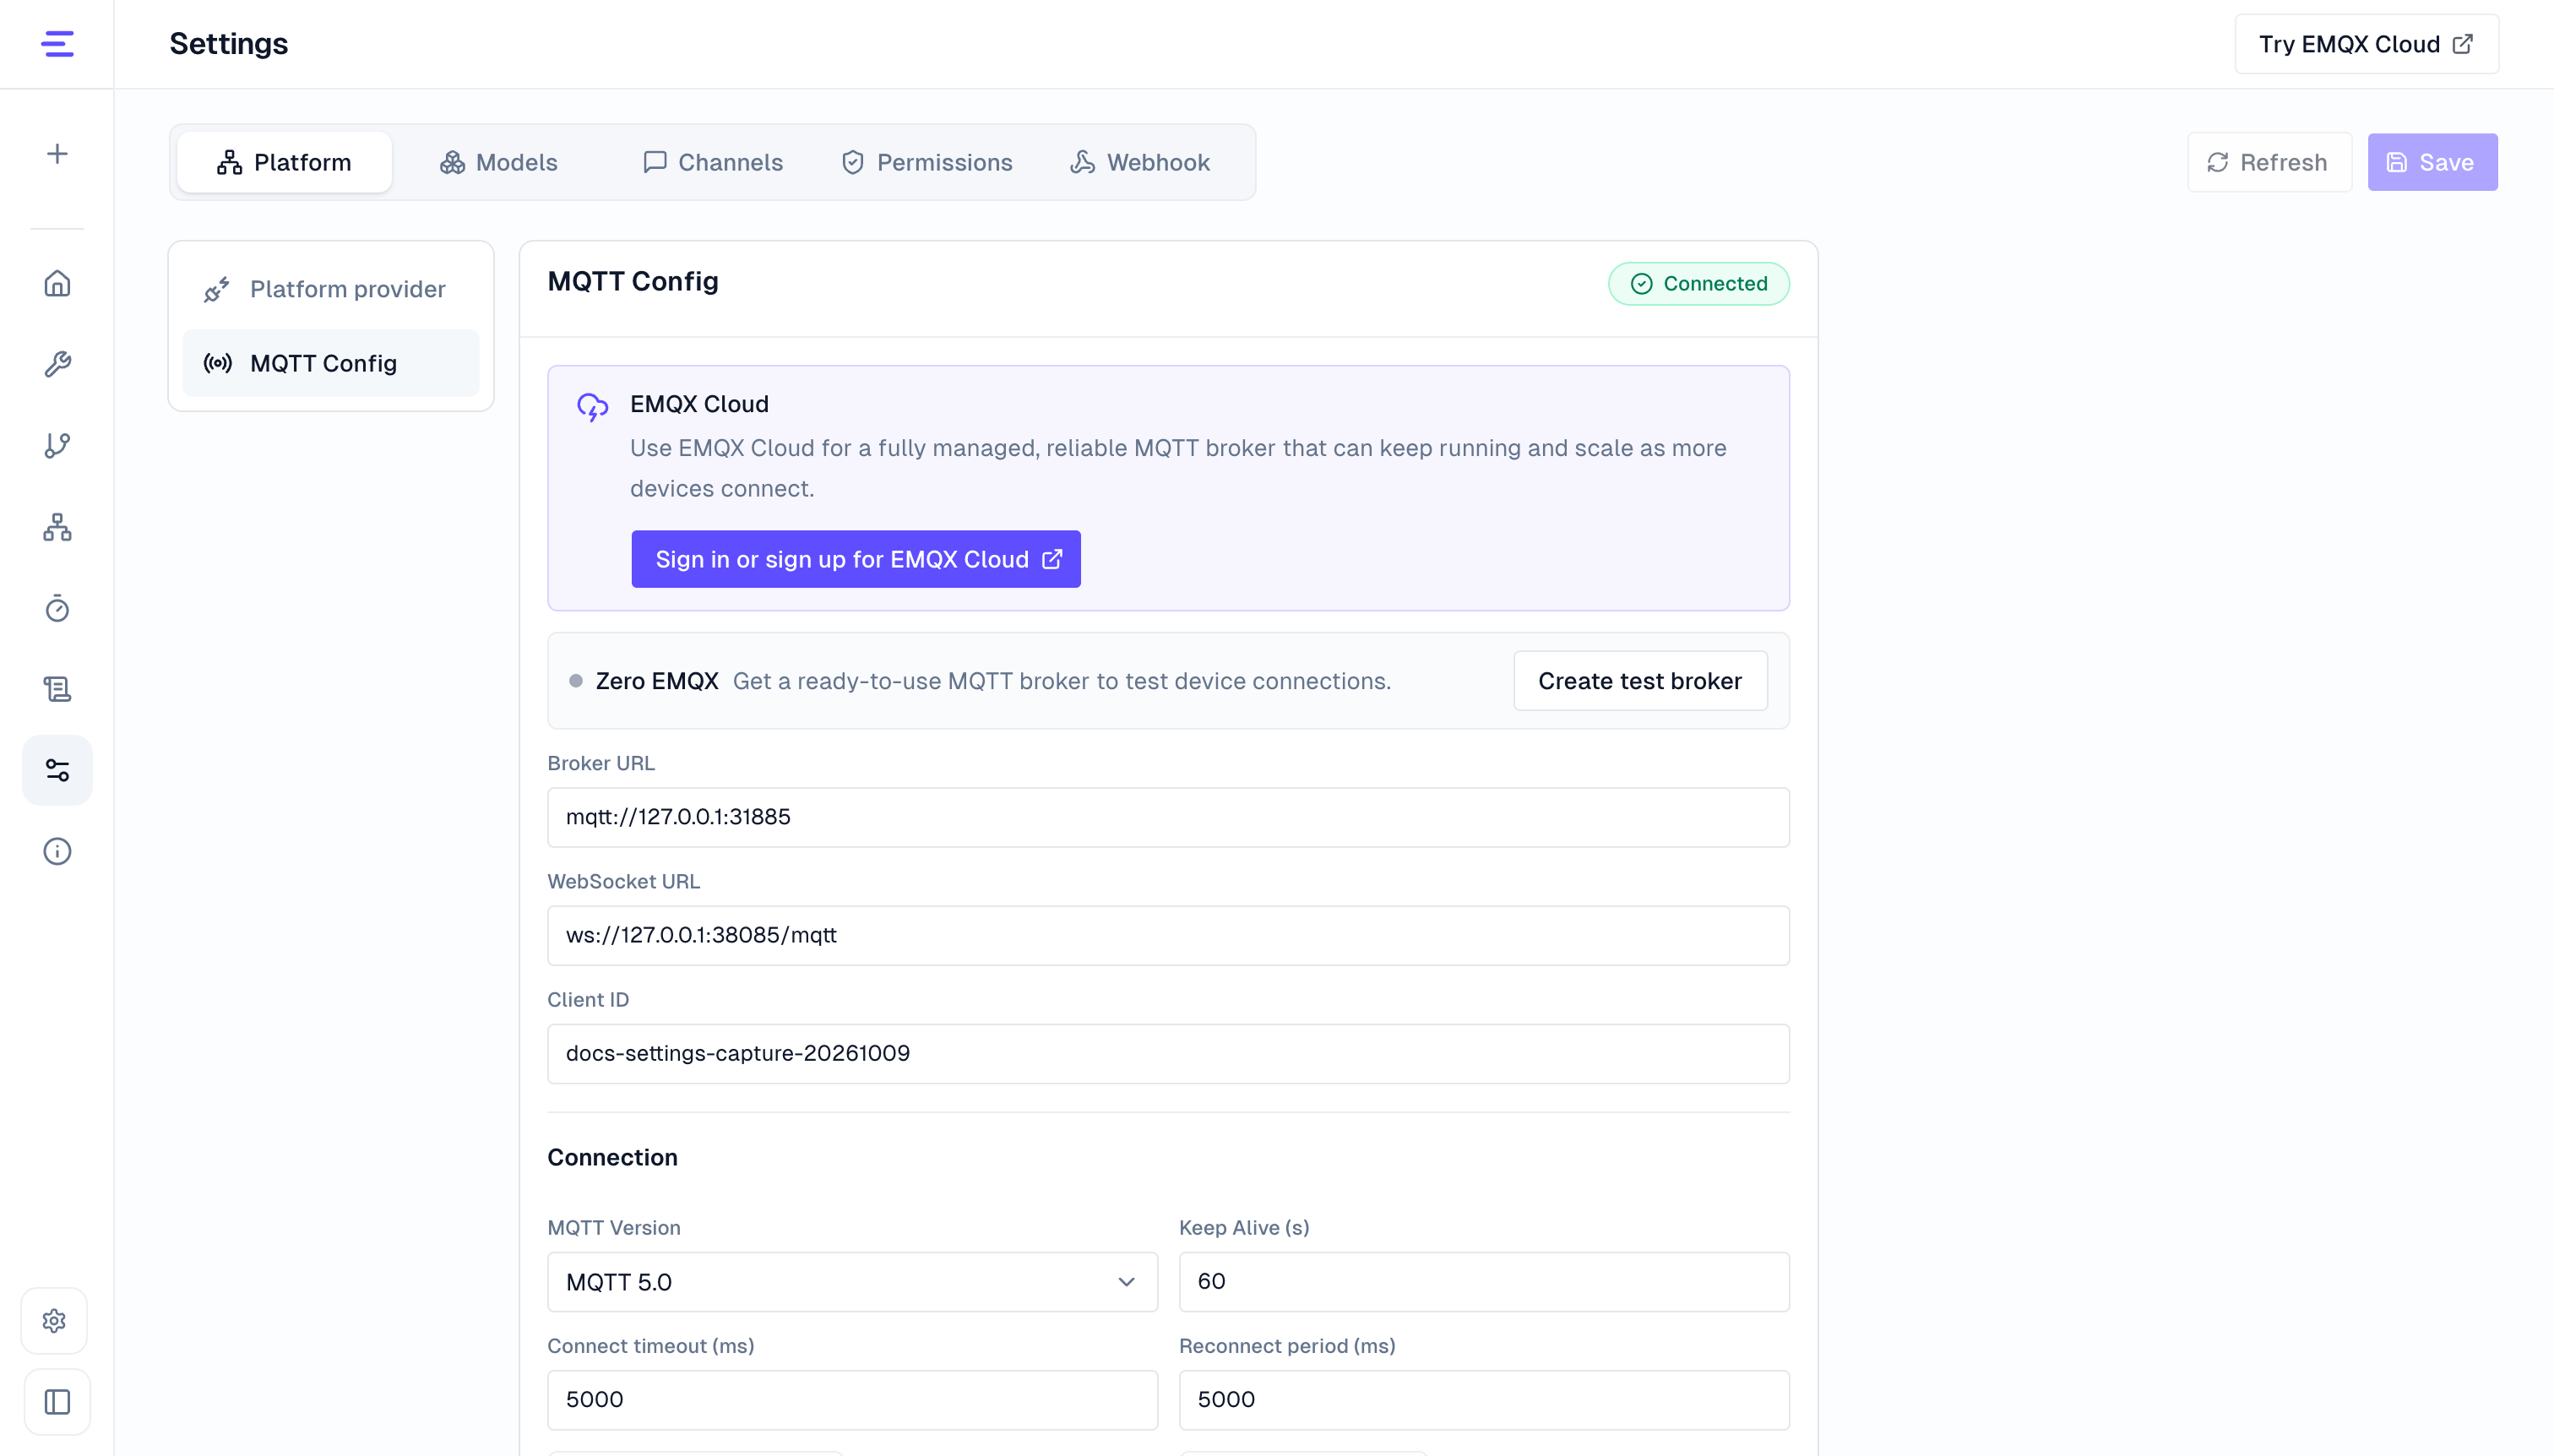
Task: Toggle the sidebar menu icon in header
Action: pos(57,44)
